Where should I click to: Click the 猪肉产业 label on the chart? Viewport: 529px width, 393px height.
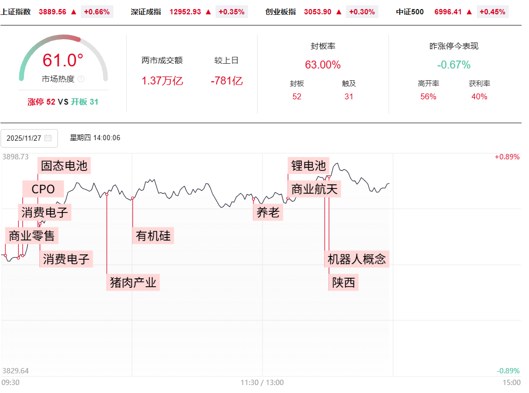tap(133, 282)
